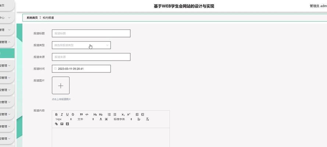Start a numbered ordered list
This screenshot has width=327, height=147.
point(109,115)
